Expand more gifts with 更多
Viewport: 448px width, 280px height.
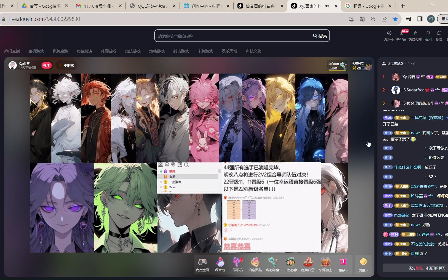click(343, 265)
